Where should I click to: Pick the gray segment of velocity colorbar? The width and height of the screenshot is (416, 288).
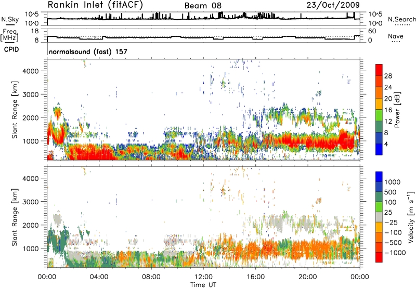(x=379, y=217)
